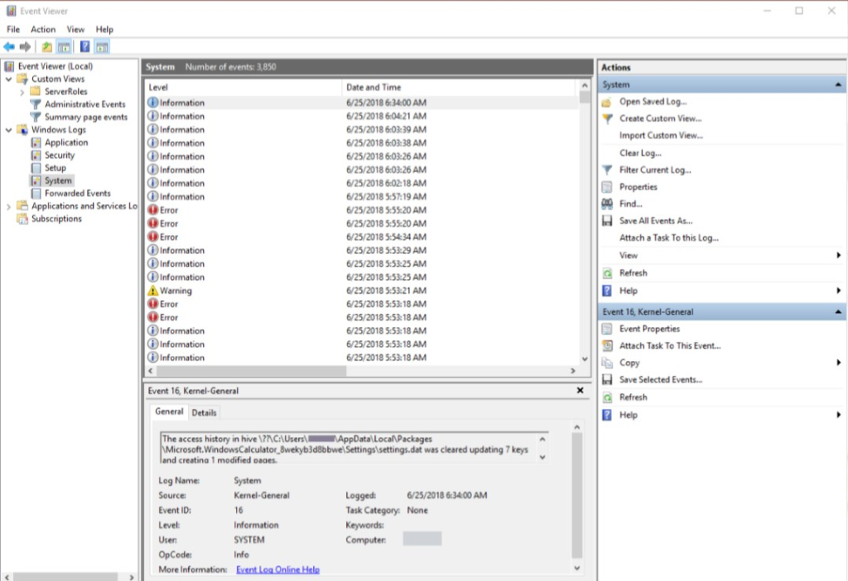The image size is (848, 581).
Task: Click Refresh icon under Event 16 actions
Action: click(607, 398)
